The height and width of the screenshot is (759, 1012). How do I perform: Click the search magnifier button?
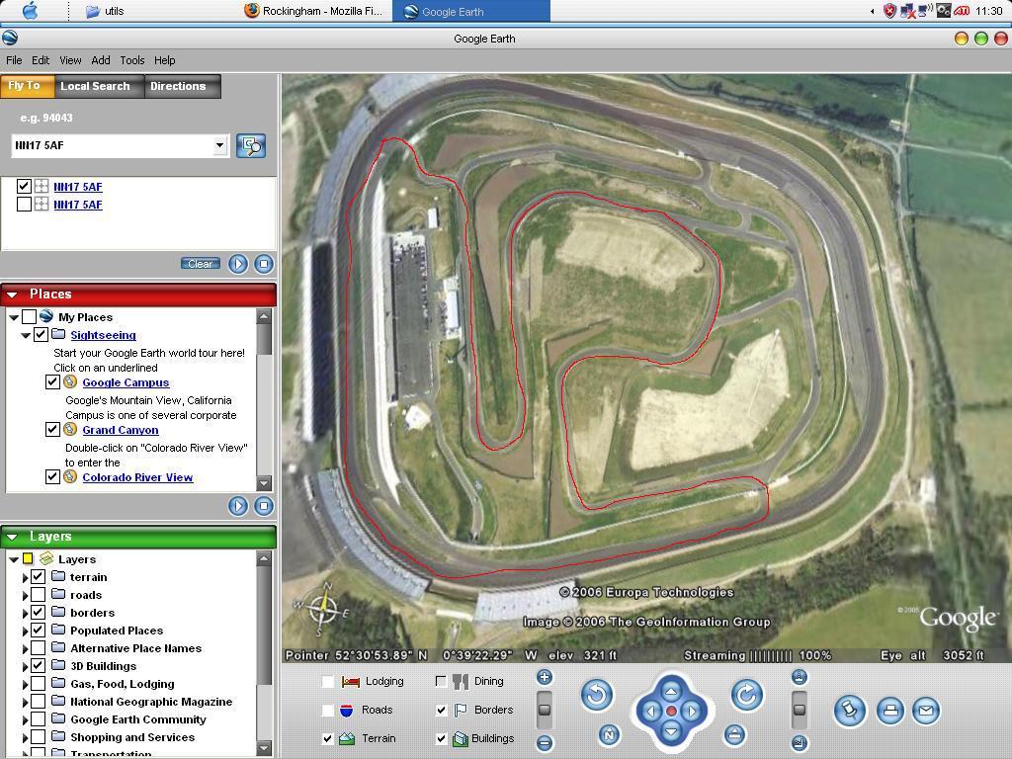pyautogui.click(x=251, y=146)
